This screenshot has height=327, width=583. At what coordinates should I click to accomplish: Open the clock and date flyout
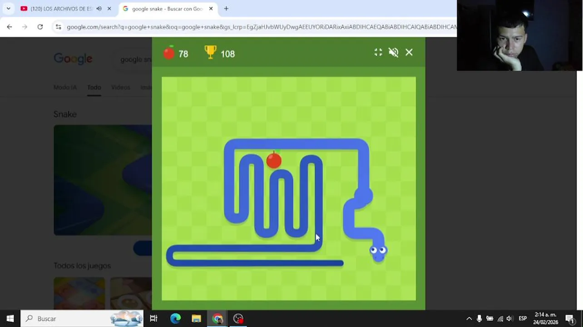(x=545, y=318)
